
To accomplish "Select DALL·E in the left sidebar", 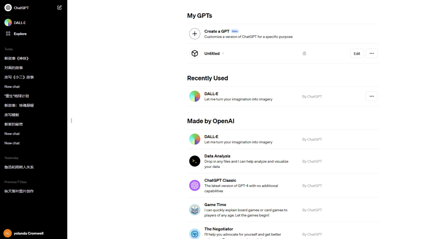I will (19, 22).
